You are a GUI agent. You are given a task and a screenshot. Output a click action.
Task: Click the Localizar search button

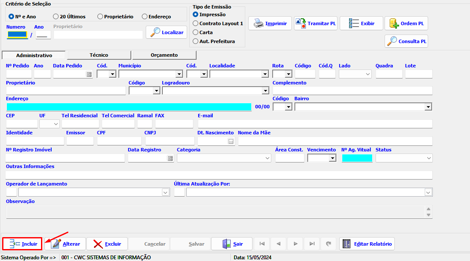click(167, 32)
